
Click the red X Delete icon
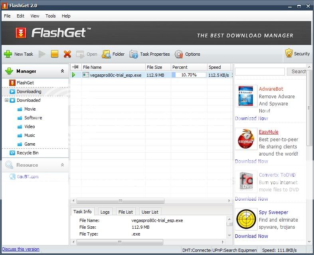pos(67,54)
